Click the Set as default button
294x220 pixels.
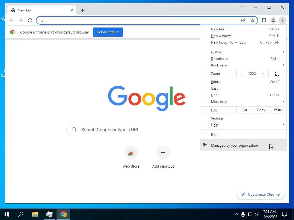(x=108, y=32)
